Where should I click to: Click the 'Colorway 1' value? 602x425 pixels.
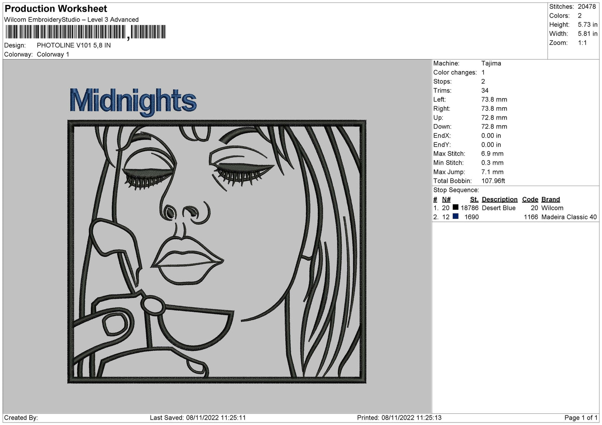(x=53, y=55)
